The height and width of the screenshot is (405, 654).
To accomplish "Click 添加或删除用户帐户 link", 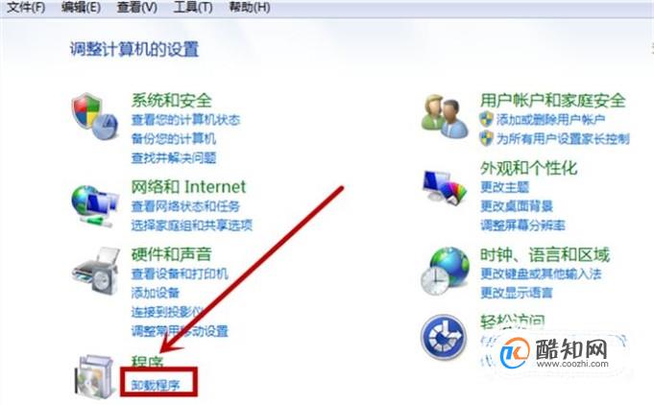I will point(550,120).
